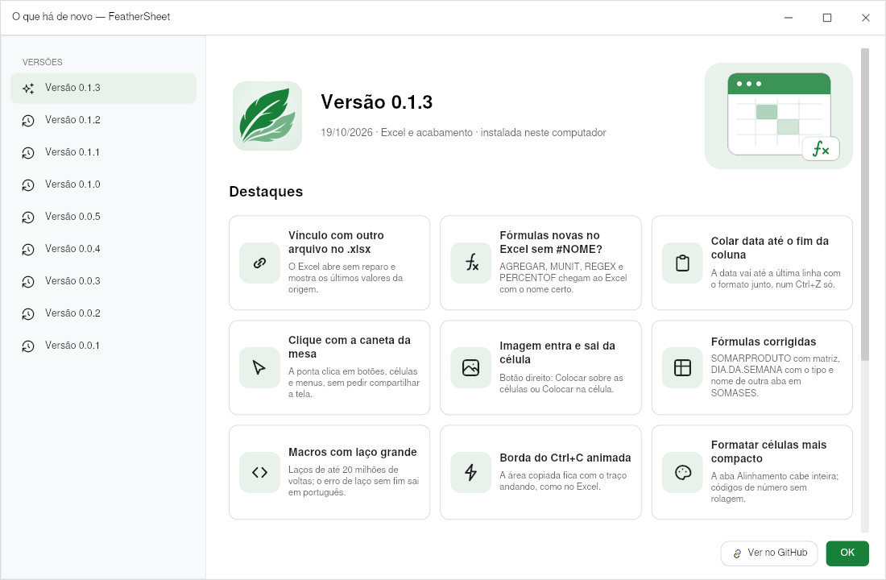886x580 pixels.
Task: Click the history icon beside Versão 0.0.3
Action: pos(28,281)
